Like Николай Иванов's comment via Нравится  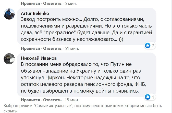(x=30, y=100)
